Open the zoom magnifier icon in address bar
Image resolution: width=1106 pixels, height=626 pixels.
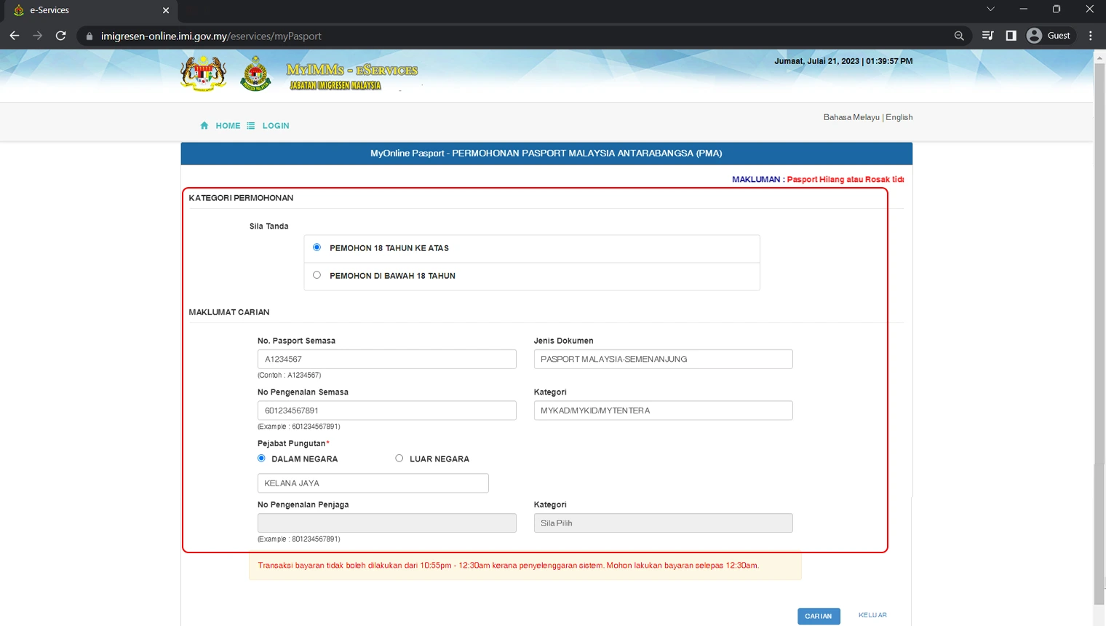point(959,36)
